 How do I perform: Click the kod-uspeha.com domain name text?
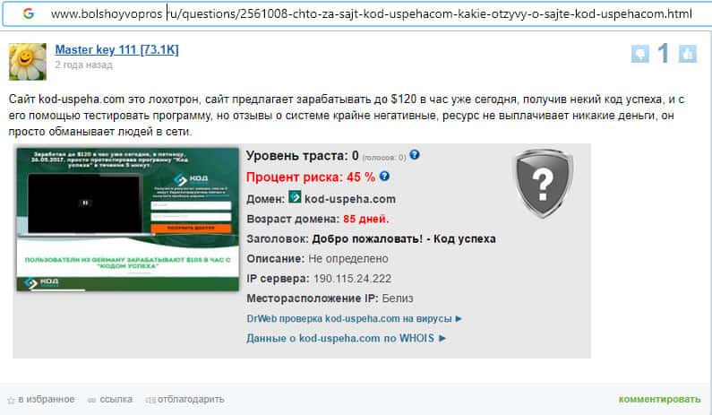coord(349,199)
